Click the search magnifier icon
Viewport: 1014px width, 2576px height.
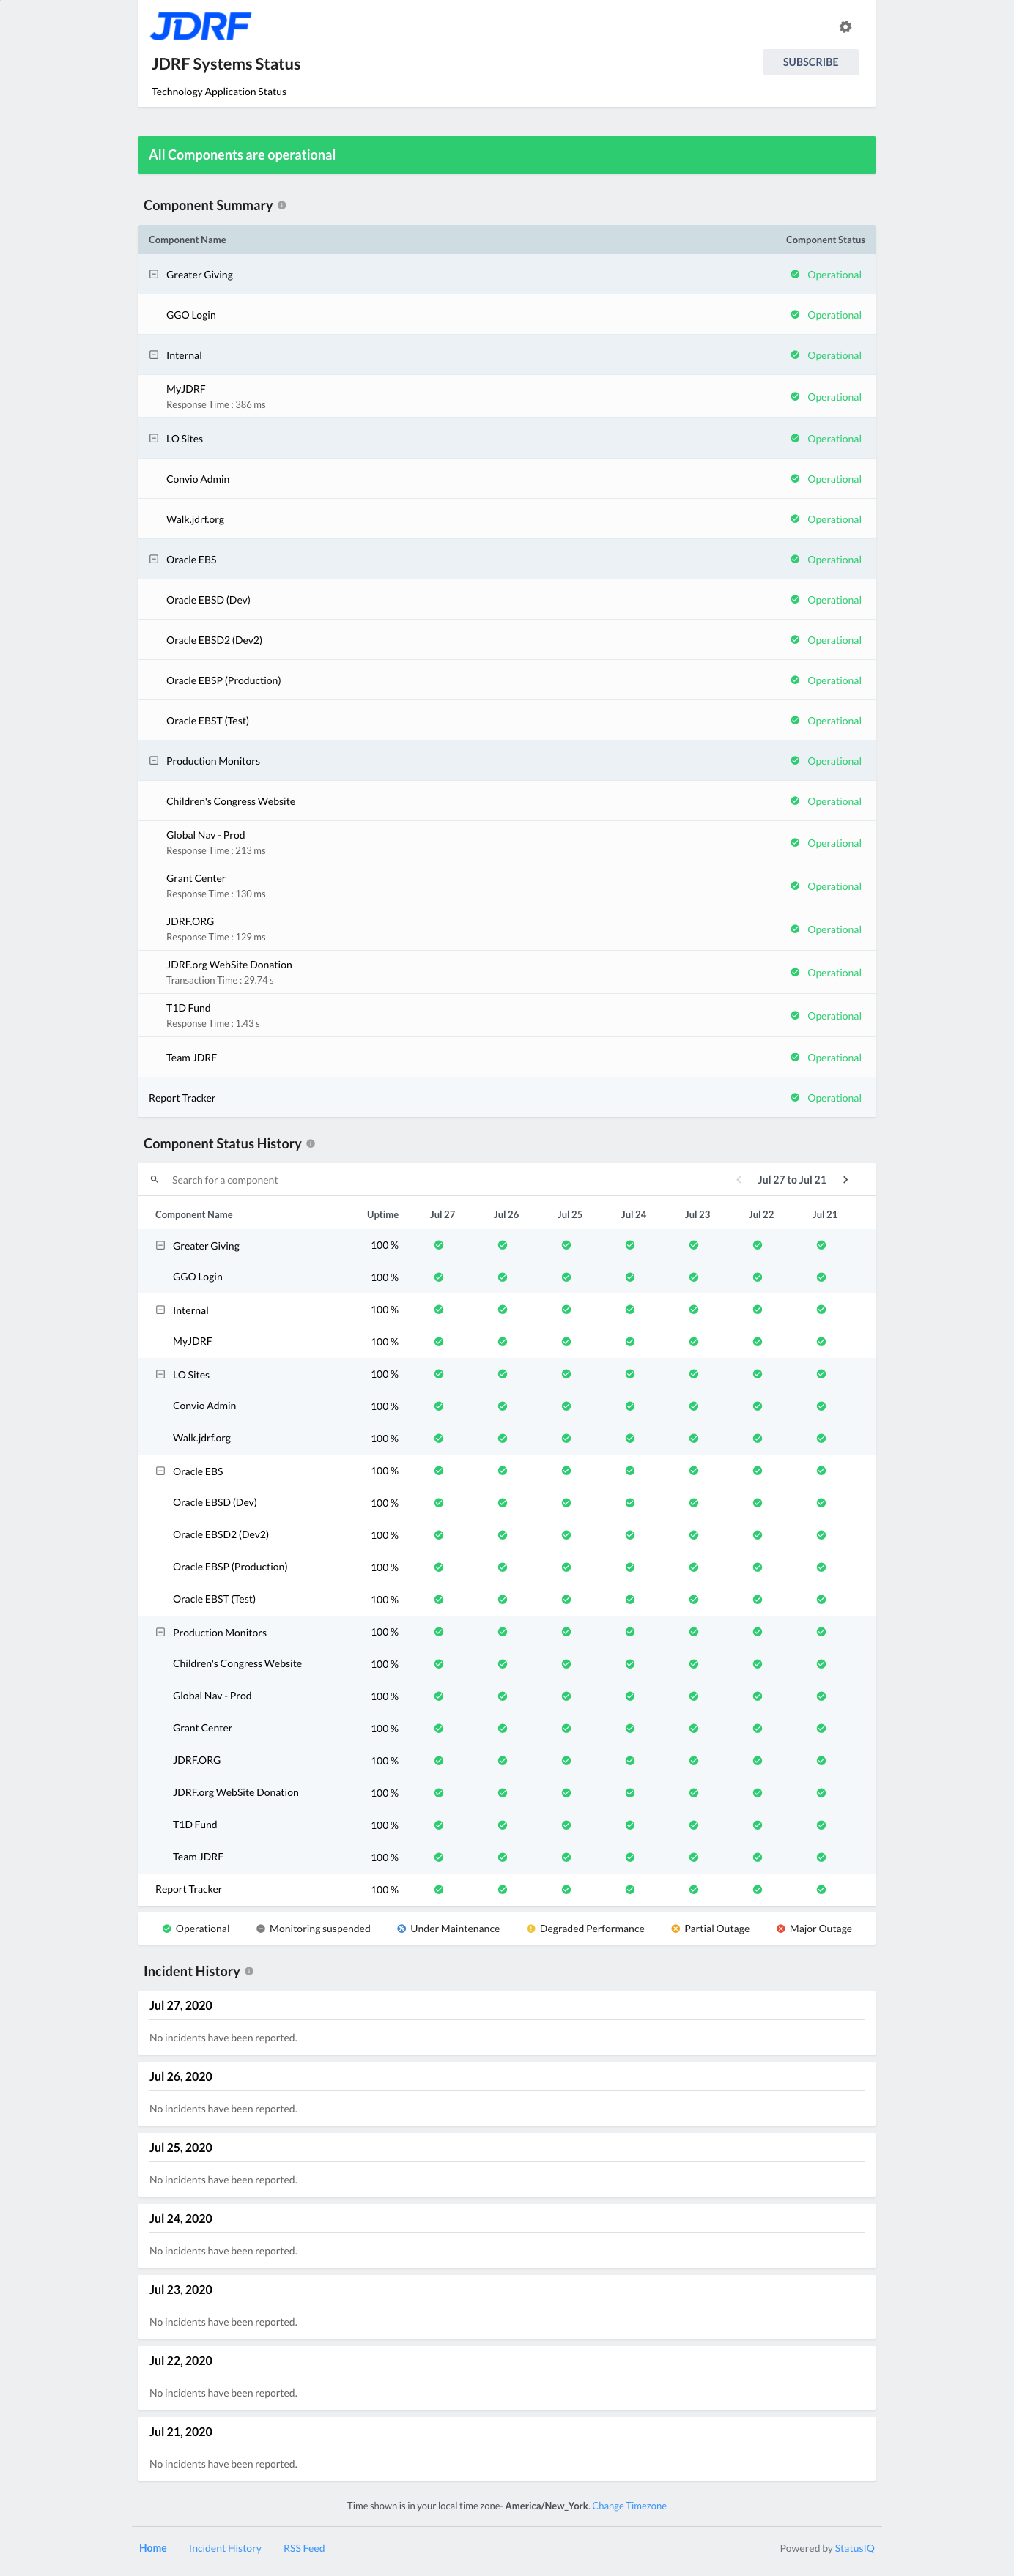click(x=154, y=1179)
